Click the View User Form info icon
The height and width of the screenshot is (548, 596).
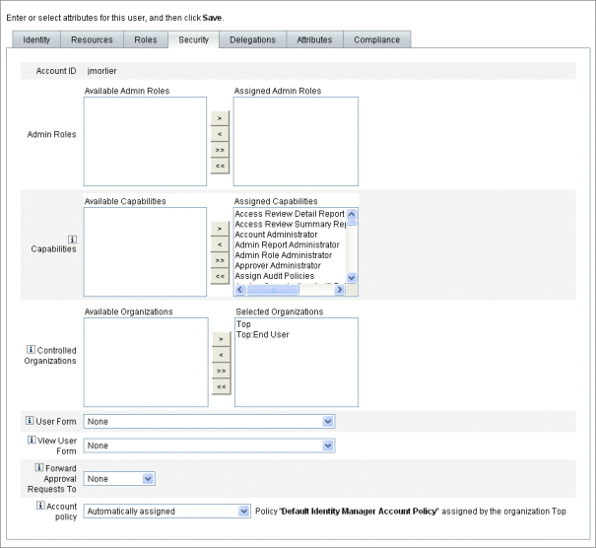coord(32,440)
